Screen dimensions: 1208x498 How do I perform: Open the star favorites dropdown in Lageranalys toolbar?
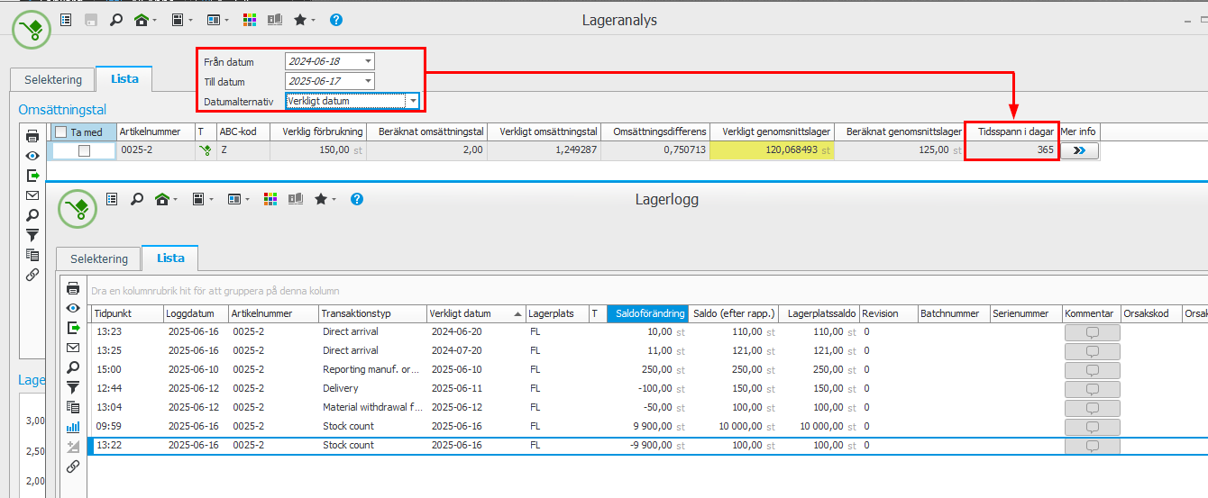305,20
